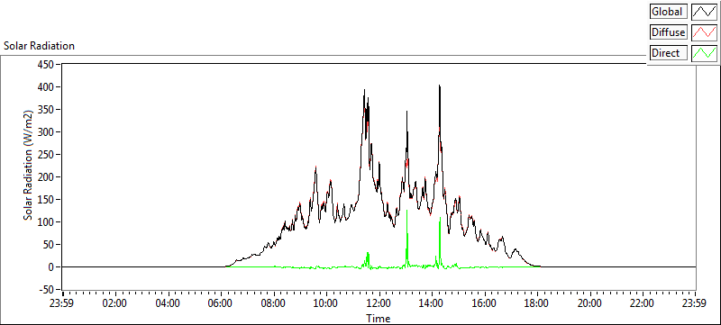Click the Direct plot legend line icon
This screenshot has width=721, height=325.
[704, 53]
